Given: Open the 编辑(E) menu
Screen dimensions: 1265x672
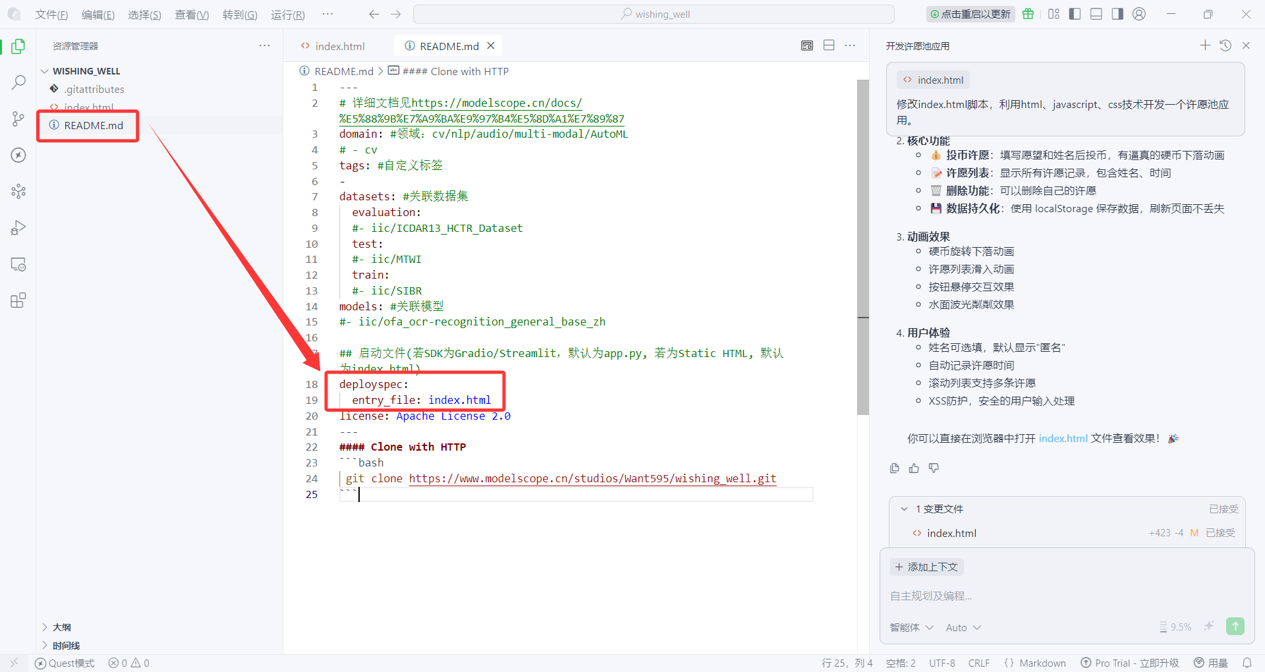Looking at the screenshot, I should coord(98,14).
